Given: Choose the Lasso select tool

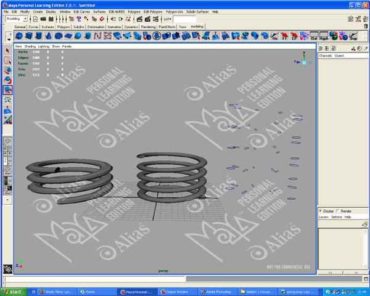Looking at the screenshot, I should point(7,60).
